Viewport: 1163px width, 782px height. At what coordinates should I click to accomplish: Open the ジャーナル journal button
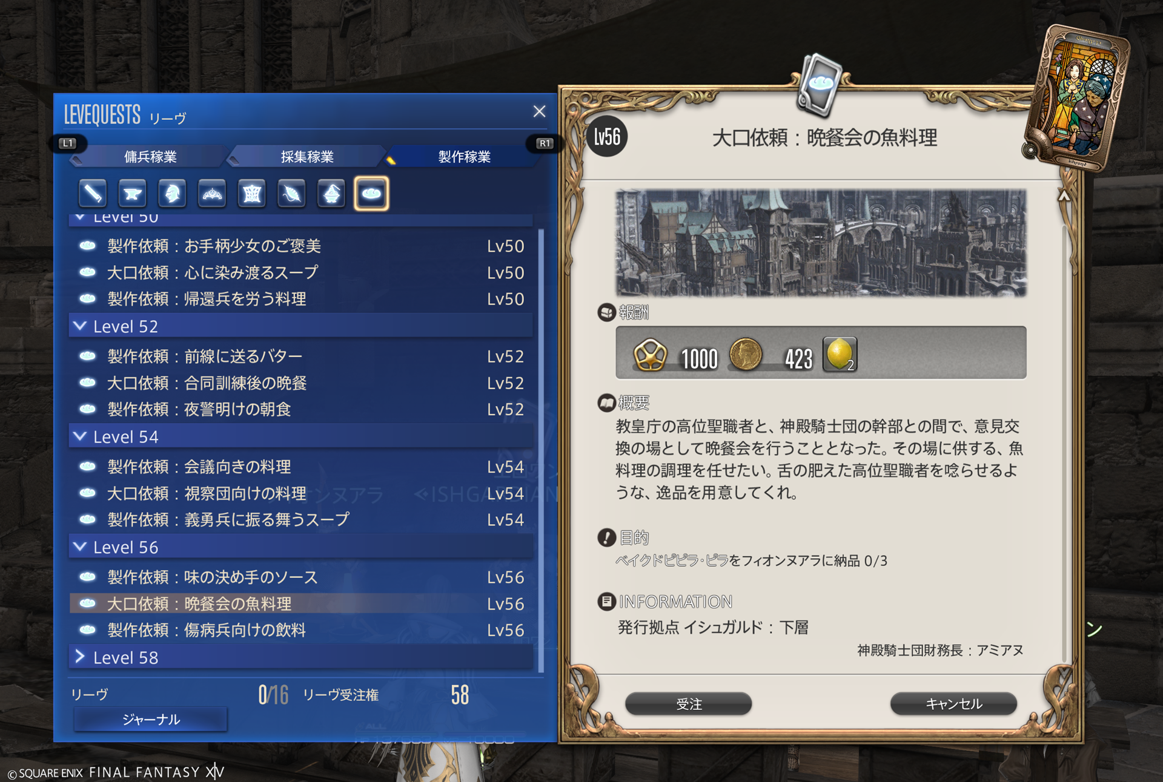(151, 719)
